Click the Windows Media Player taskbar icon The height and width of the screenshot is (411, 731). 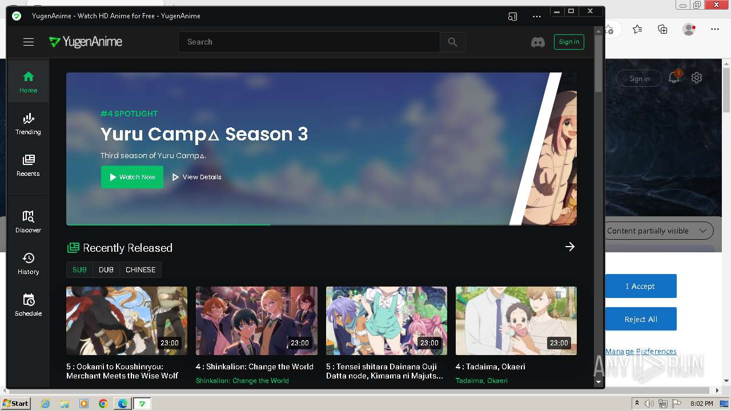click(84, 404)
